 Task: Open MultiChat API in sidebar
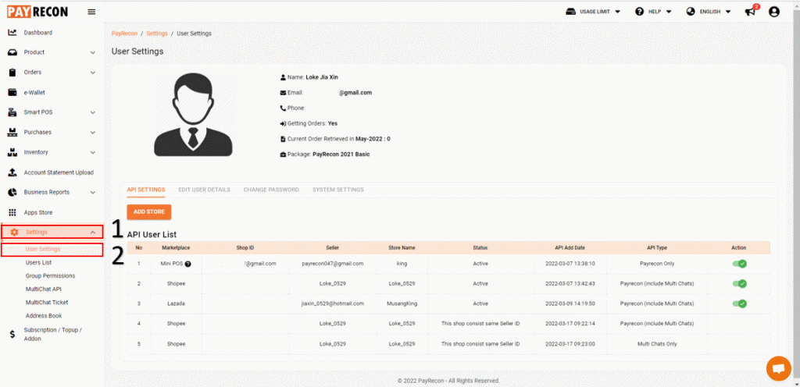click(44, 289)
